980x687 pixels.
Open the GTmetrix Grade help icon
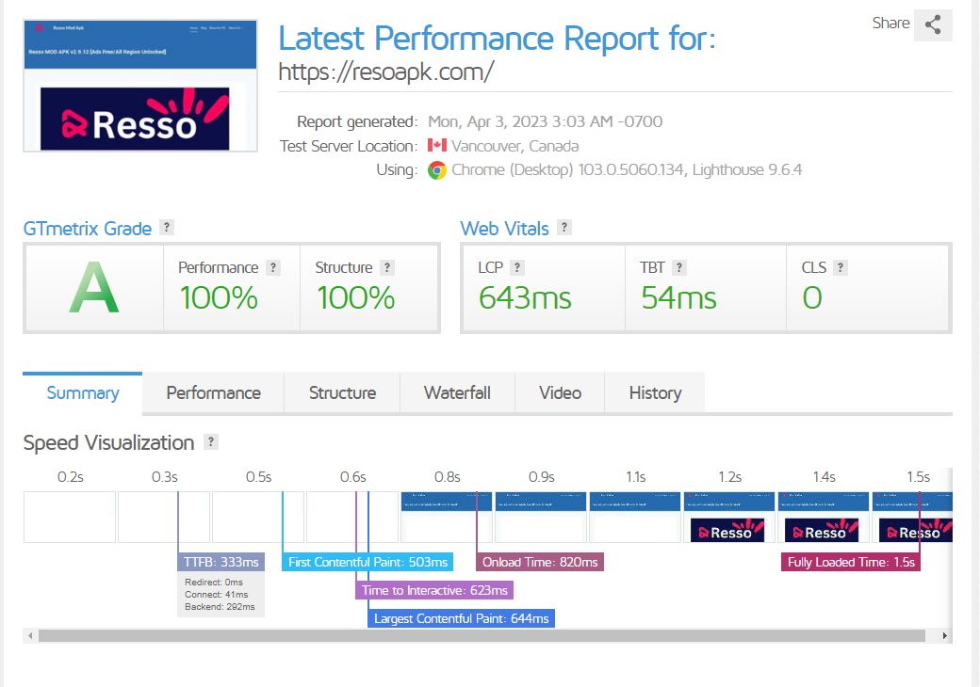point(167,227)
